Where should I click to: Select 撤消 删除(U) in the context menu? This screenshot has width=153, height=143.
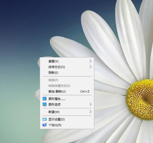click(x=67, y=91)
